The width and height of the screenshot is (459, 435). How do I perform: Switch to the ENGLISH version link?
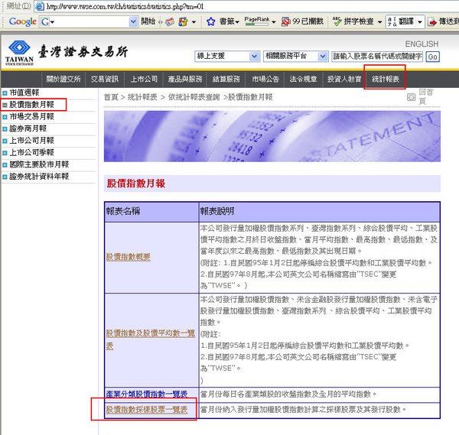[422, 44]
